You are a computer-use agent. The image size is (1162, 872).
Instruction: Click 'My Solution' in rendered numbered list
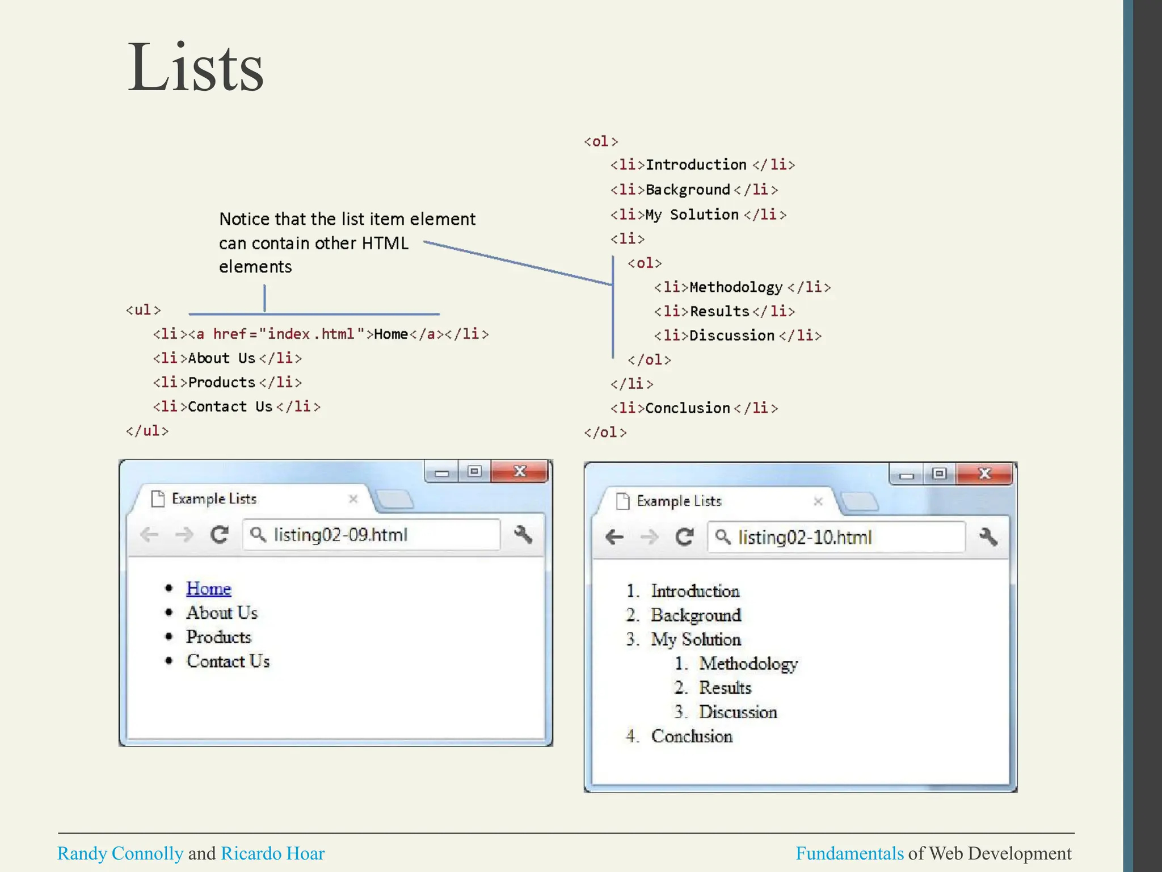[696, 640]
